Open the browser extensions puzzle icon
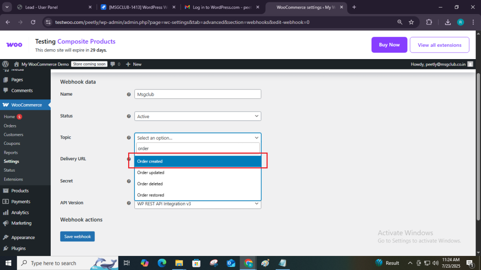 click(429, 22)
